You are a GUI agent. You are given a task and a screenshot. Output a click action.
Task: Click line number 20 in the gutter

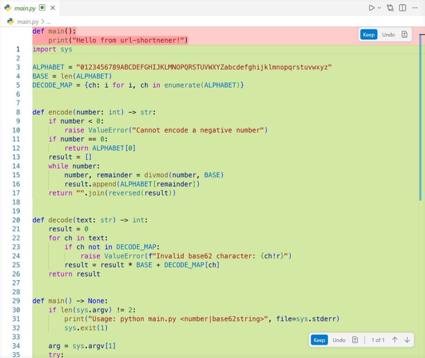click(x=16, y=220)
